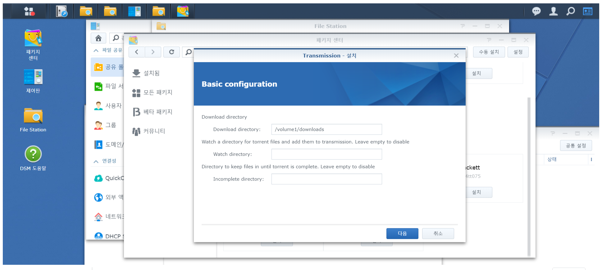The image size is (602, 270).
Task: Open 커뮤니티 packages category
Action: [x=148, y=131]
